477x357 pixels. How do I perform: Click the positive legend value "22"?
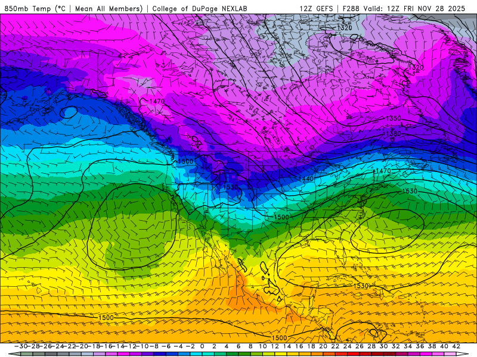tap(335, 346)
